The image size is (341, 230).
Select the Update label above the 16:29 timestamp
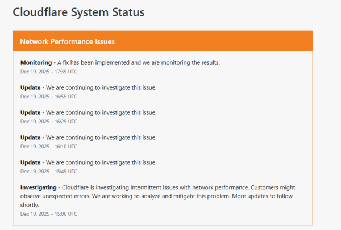click(x=31, y=112)
